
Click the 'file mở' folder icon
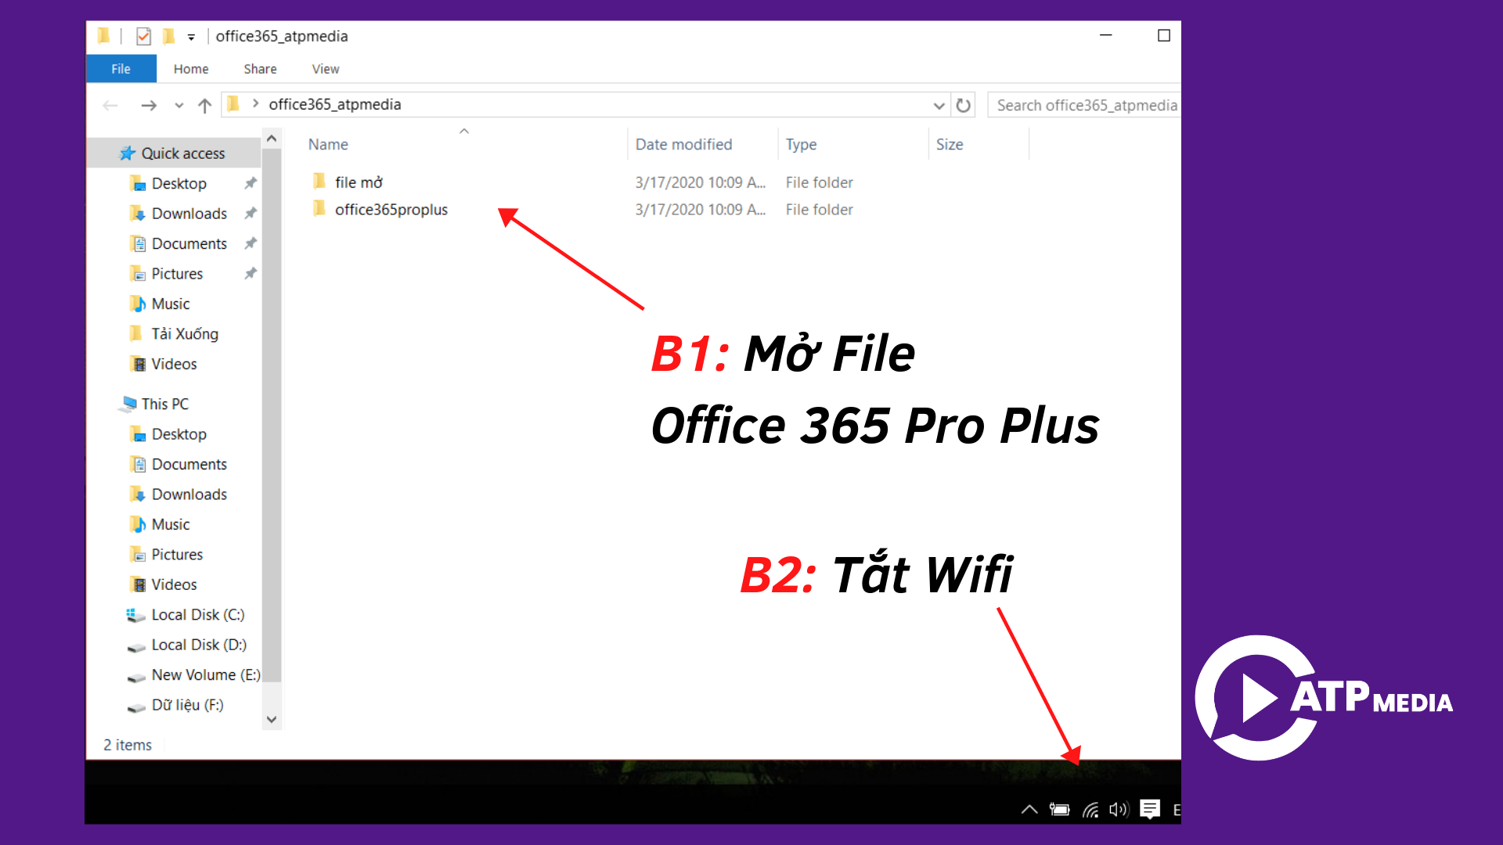point(319,182)
